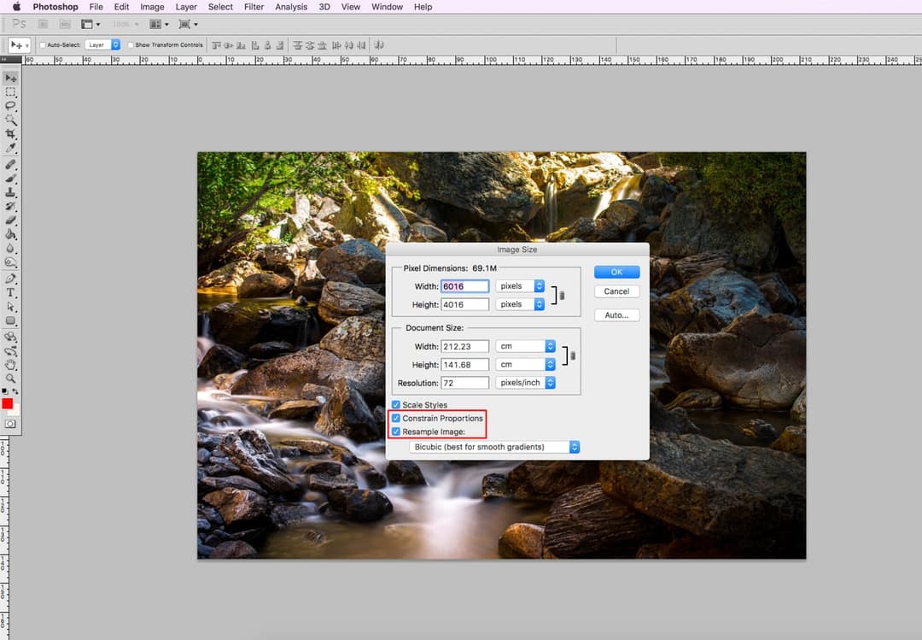
Task: Toggle the Resample Image checkbox
Action: (395, 431)
